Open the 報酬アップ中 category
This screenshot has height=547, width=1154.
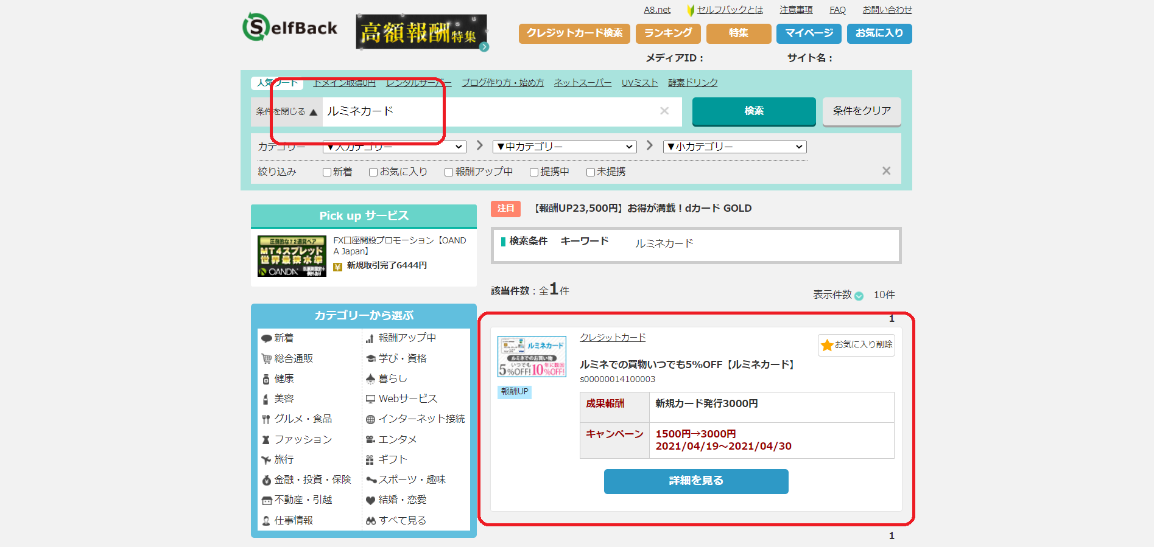pyautogui.click(x=401, y=338)
